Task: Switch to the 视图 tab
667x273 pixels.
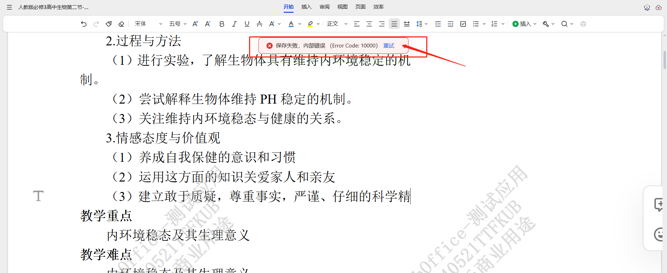Action: coord(343,7)
